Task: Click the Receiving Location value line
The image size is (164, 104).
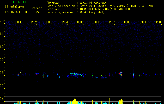Action: pyautogui.click(x=116, y=6)
